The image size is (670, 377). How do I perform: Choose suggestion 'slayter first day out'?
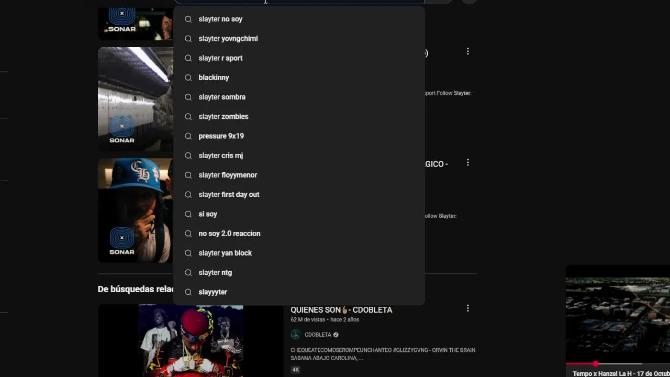(299, 194)
